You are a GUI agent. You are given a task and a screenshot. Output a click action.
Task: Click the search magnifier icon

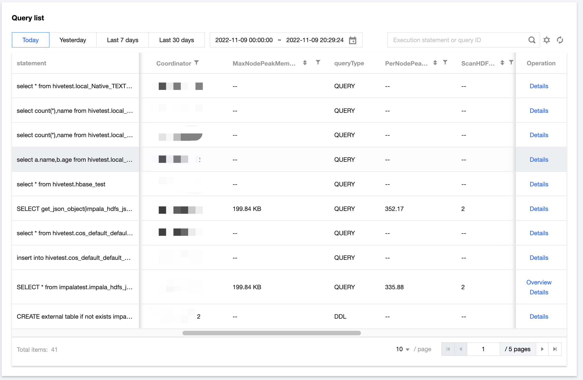tap(532, 40)
